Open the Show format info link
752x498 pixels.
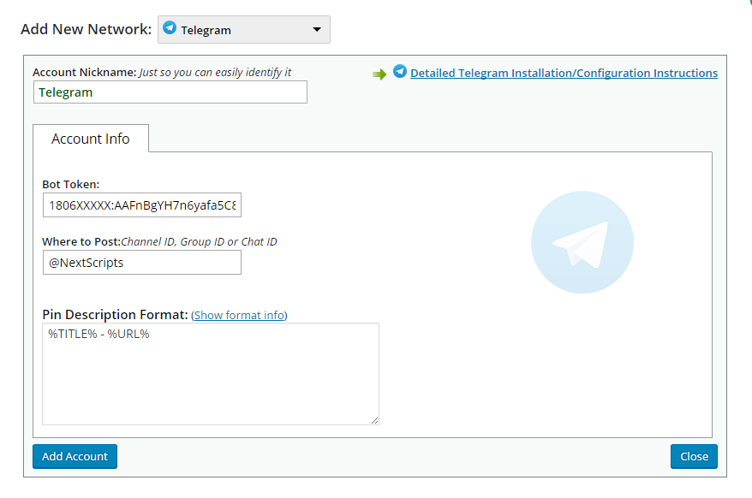click(240, 316)
